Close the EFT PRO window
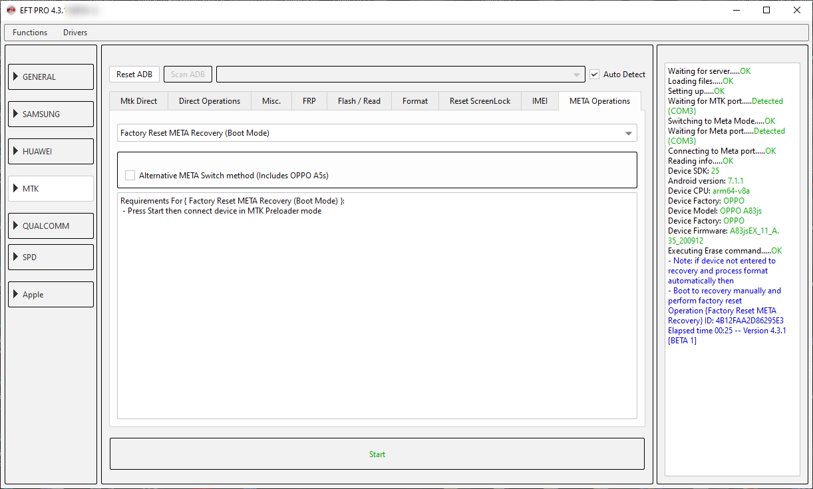Image resolution: width=813 pixels, height=489 pixels. 797,10
